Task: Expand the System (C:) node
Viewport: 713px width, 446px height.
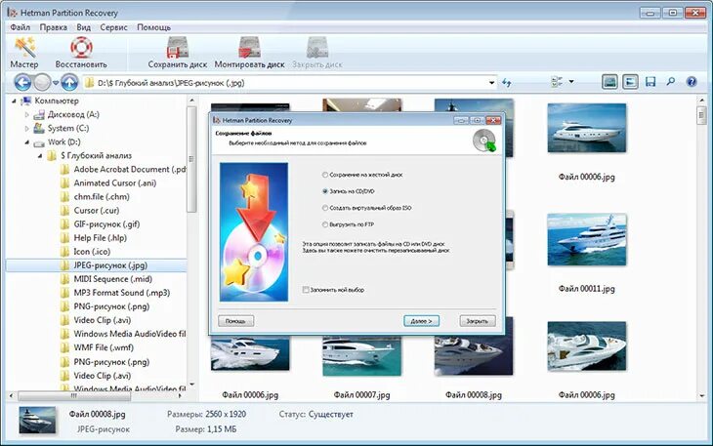Action: pyautogui.click(x=26, y=129)
